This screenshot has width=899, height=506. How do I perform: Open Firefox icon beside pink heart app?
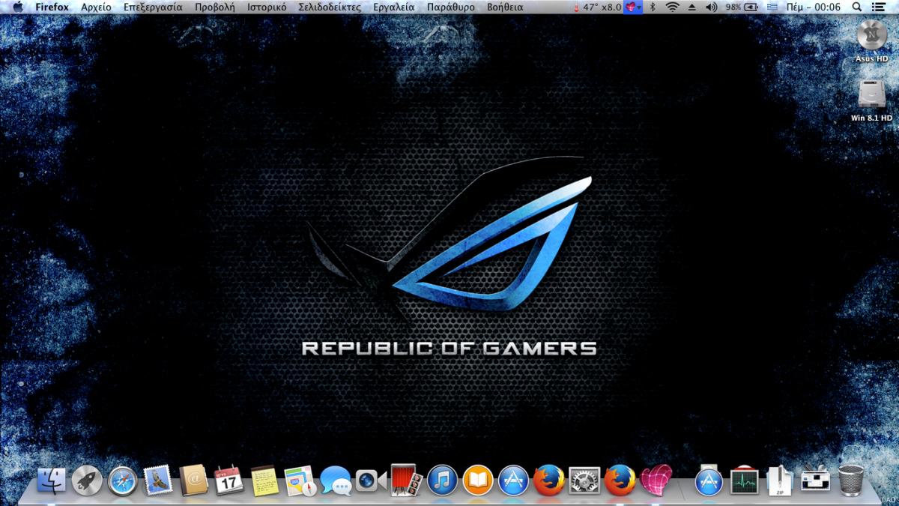coord(620,480)
